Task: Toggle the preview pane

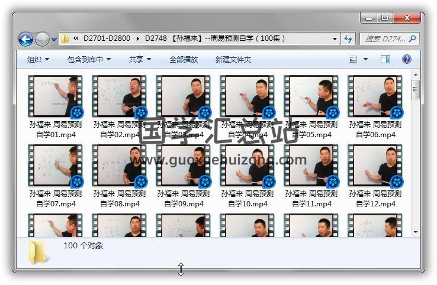Action: click(x=385, y=59)
